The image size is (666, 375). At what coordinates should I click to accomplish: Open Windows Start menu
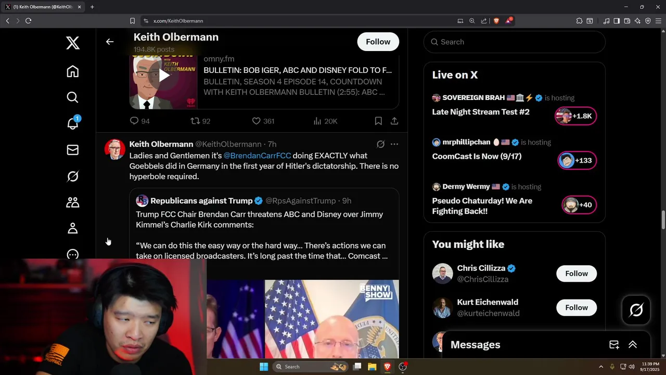[264, 367]
